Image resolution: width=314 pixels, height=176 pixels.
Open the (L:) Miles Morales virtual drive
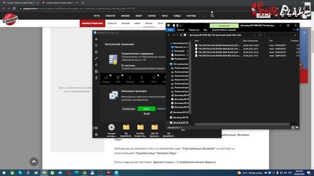pyautogui.click(x=140, y=131)
